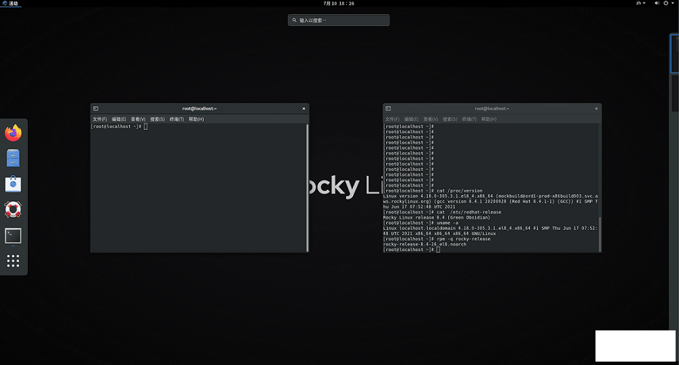Image resolution: width=679 pixels, height=365 pixels.
Task: Open the zh input source dropdown
Action: point(640,3)
